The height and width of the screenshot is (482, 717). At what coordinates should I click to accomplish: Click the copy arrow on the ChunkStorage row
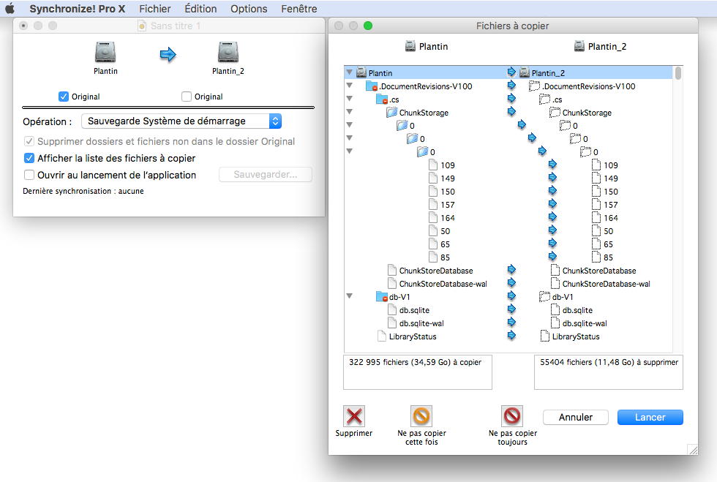(x=511, y=112)
